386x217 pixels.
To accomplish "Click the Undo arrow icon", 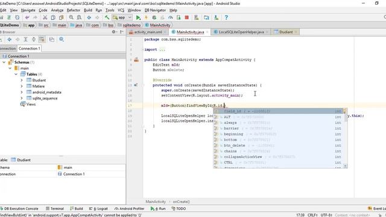I will click(x=27, y=17).
